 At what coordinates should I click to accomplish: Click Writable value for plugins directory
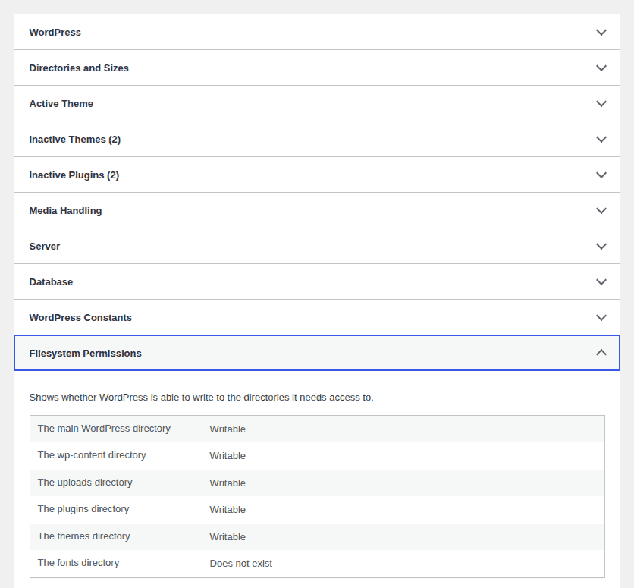click(228, 510)
